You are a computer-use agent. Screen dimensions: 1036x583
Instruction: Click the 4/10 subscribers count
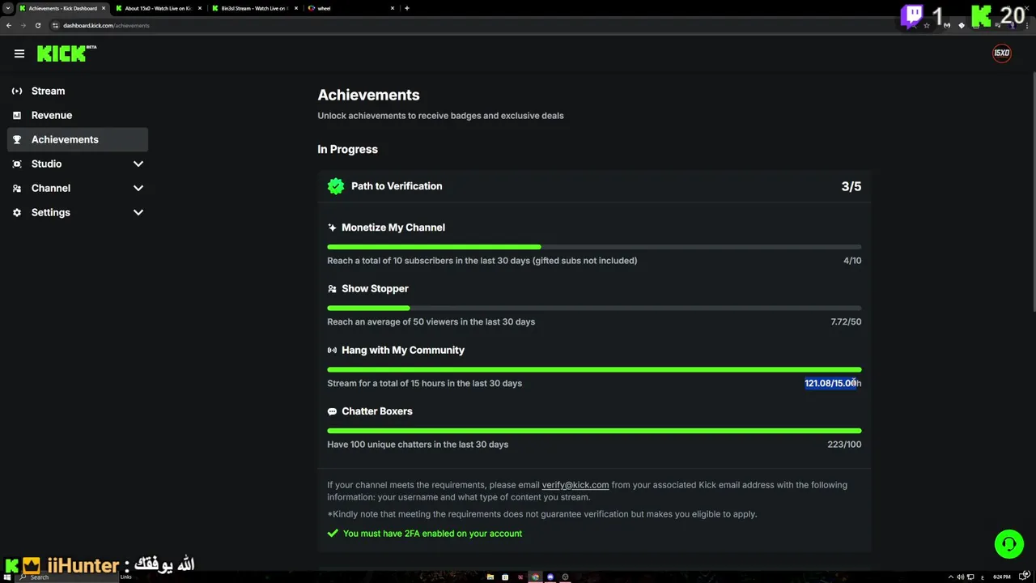[852, 261]
